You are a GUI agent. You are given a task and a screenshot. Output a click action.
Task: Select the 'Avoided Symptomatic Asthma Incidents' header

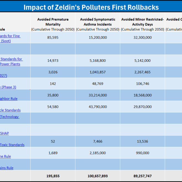98,22
